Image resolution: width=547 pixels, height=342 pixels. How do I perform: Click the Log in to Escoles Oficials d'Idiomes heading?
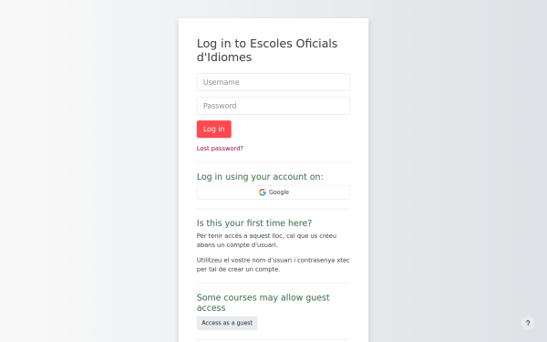[267, 50]
